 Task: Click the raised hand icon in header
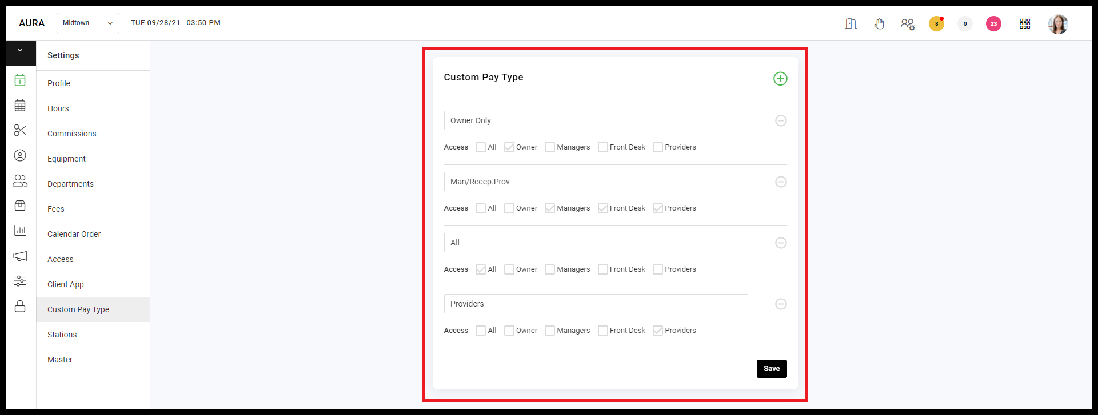tap(879, 23)
